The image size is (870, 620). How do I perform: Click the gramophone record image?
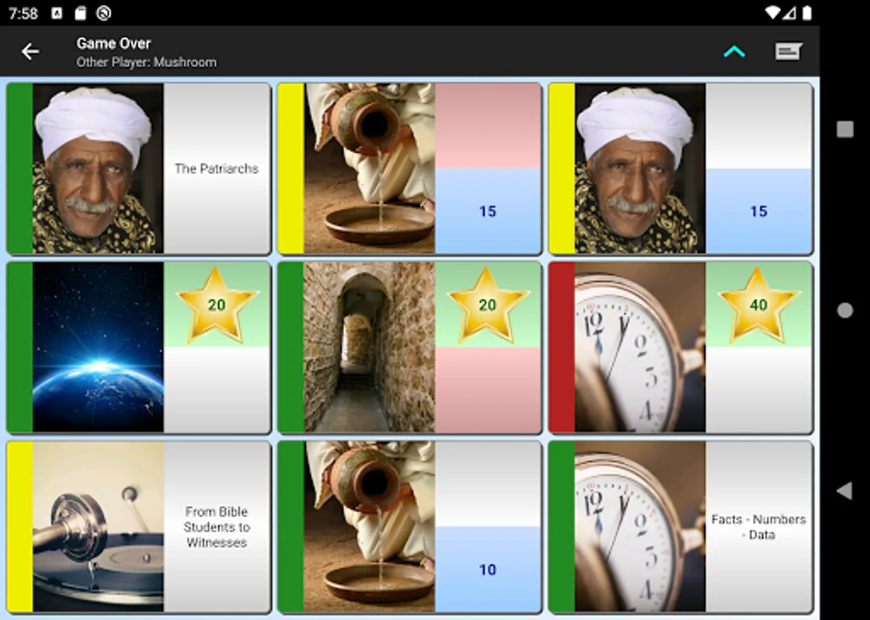98,527
